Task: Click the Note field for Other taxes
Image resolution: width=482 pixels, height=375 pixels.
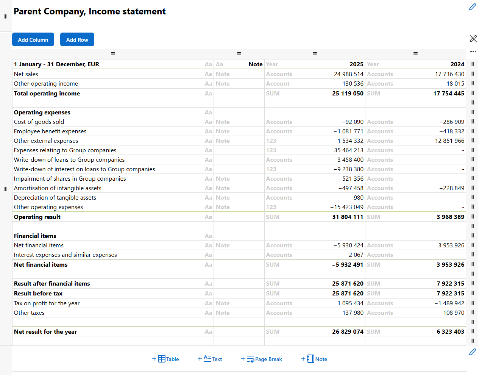Action: pos(223,313)
